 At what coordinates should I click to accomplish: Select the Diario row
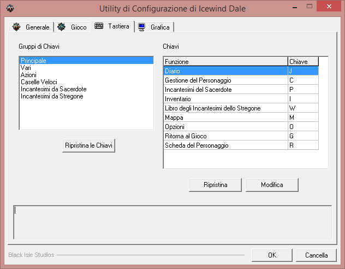(x=241, y=71)
